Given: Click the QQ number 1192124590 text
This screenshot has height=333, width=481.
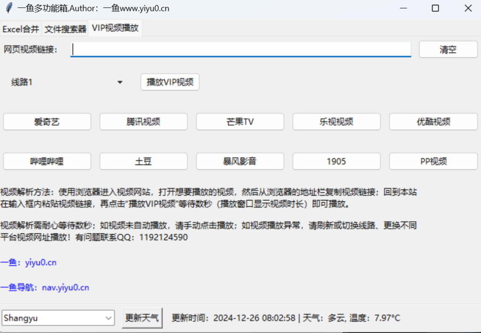Looking at the screenshot, I should click(x=163, y=238).
